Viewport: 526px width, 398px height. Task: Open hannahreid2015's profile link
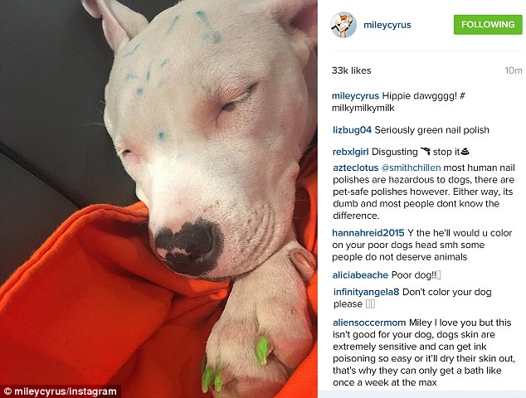[368, 233]
